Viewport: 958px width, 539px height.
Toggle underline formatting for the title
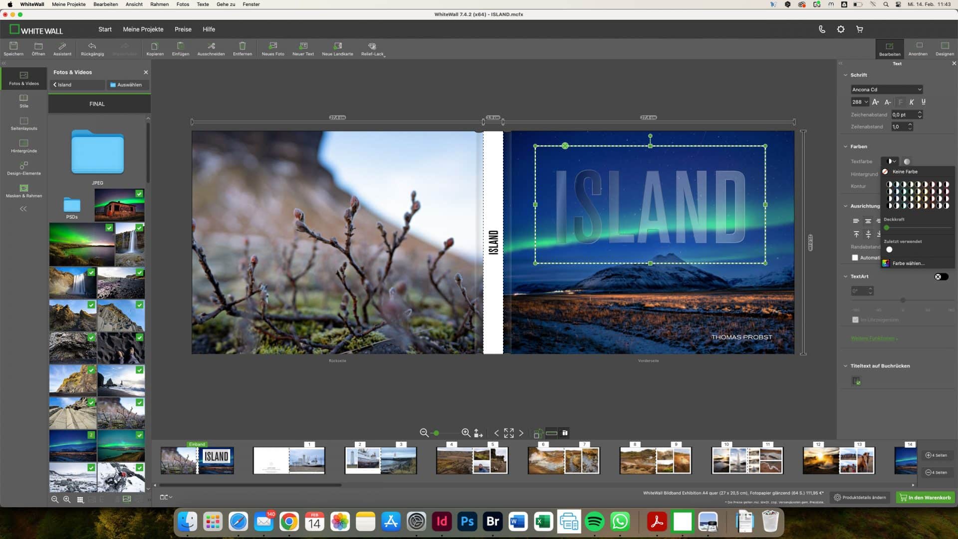[x=923, y=102]
